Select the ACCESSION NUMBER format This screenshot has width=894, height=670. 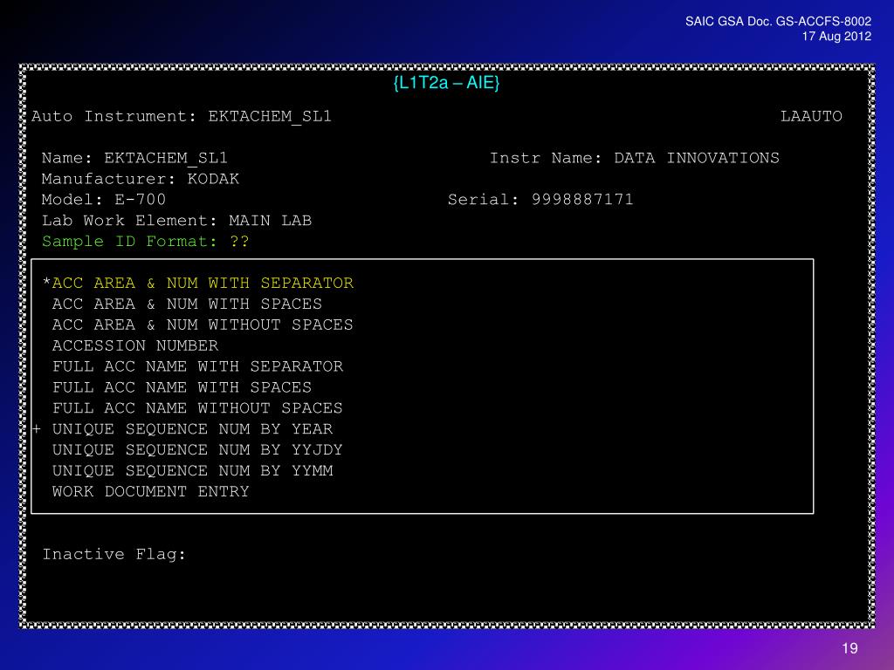(135, 345)
